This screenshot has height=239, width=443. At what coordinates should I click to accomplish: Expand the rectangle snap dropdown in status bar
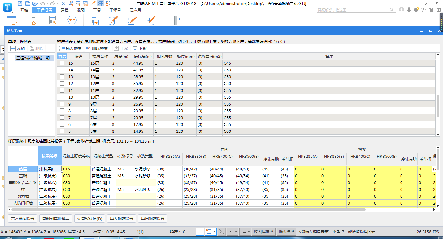pyautogui.click(x=214, y=232)
